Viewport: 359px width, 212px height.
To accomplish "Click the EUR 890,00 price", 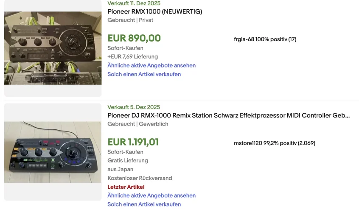I will (x=134, y=38).
